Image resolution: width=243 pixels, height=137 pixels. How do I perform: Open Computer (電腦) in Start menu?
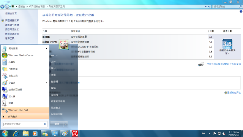click(53, 88)
